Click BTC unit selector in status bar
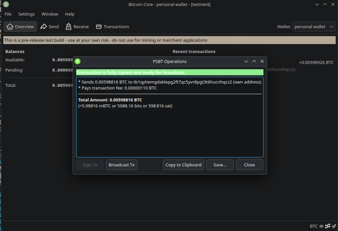 click(x=313, y=226)
